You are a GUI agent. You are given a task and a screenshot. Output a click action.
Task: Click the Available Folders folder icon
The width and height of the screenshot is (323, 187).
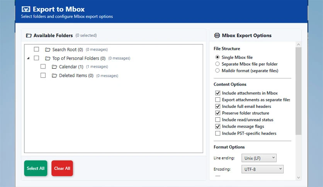(29, 36)
